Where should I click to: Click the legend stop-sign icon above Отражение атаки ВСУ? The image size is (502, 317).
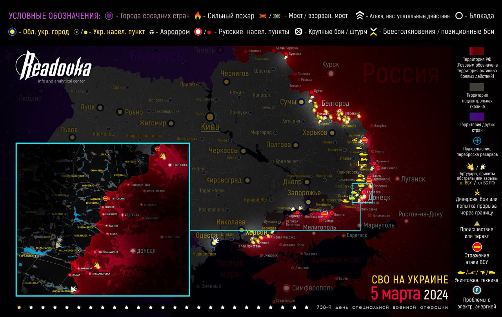coord(477,247)
